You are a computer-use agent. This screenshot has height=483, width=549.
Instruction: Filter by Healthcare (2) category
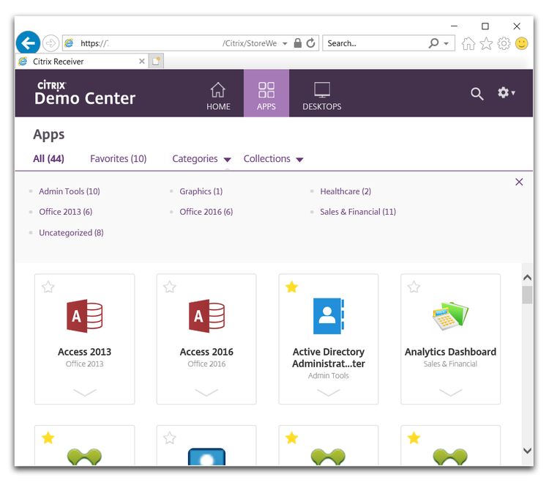[x=346, y=191]
